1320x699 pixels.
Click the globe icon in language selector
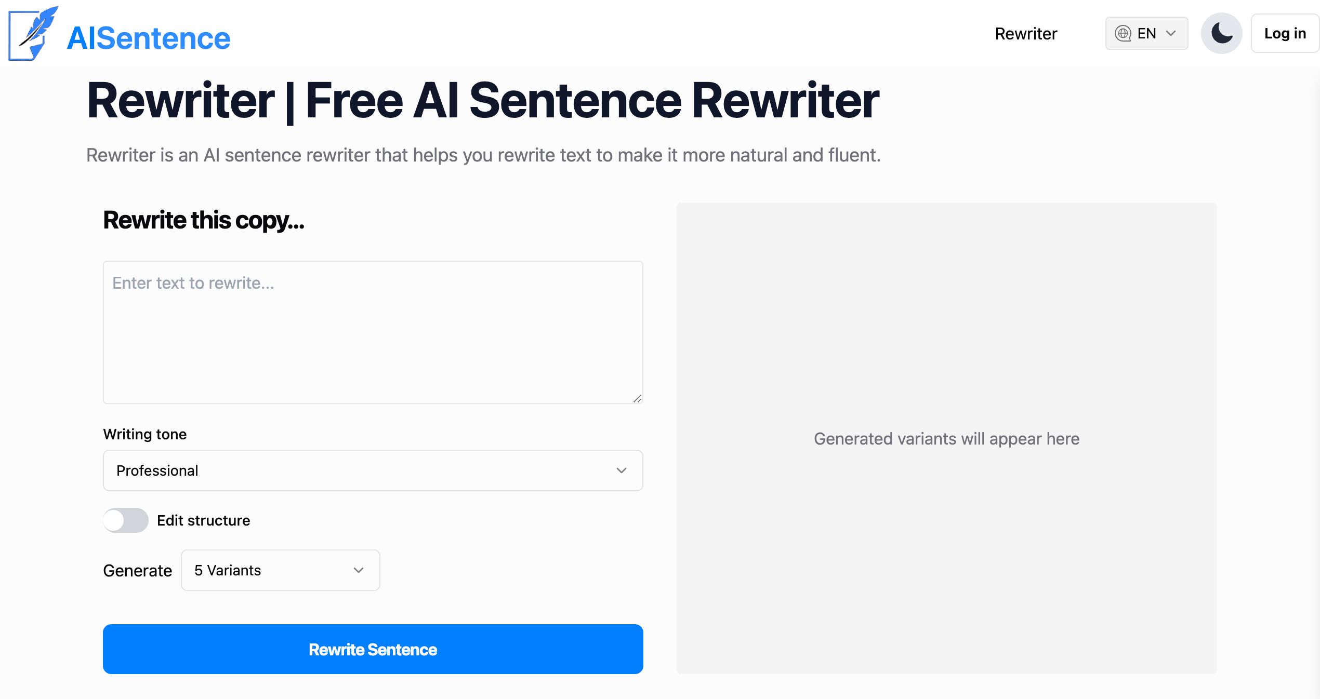click(1124, 33)
